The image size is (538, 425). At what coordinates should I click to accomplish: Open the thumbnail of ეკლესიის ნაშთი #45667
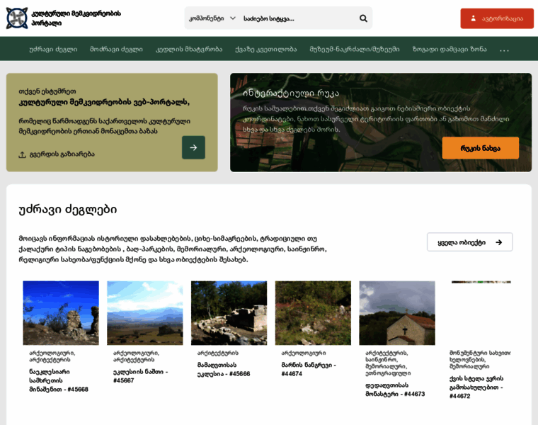click(x=145, y=313)
